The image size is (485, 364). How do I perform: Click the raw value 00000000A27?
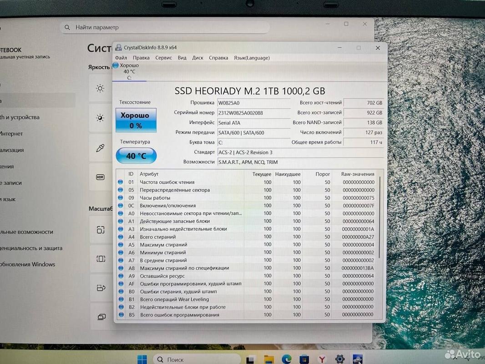pos(358,237)
